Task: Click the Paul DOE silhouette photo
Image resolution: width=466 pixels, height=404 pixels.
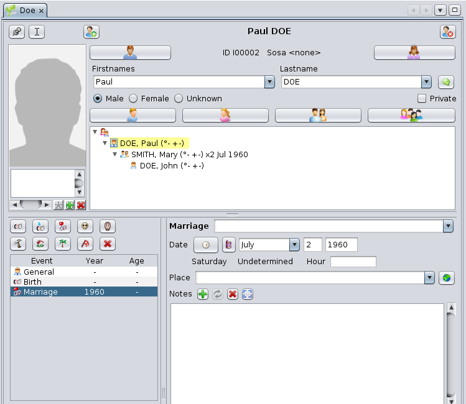Action: tap(47, 106)
